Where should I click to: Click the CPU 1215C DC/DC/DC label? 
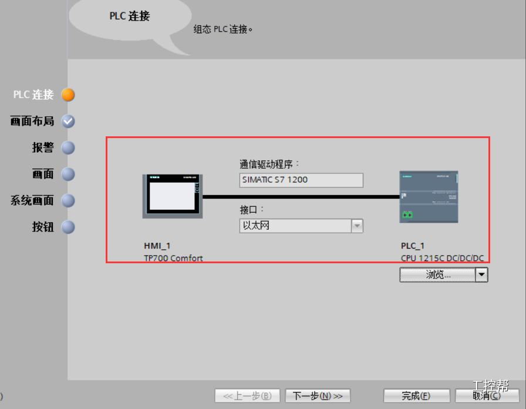[443, 258]
